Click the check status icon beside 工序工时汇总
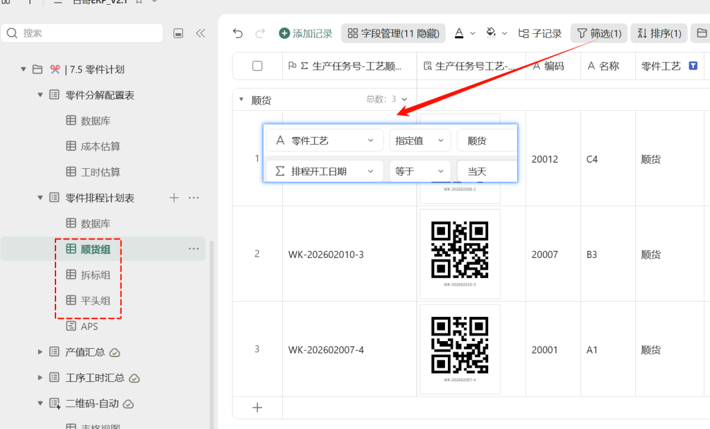Screen dimensions: 710x429 pos(135,378)
